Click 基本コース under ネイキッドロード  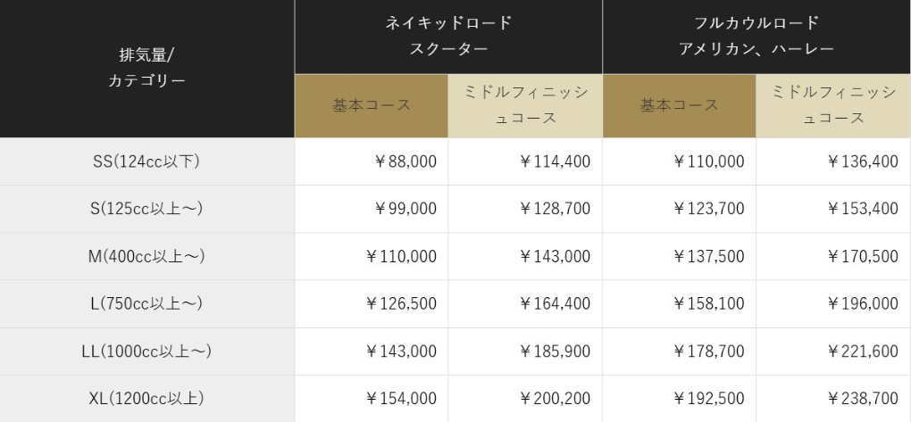372,105
